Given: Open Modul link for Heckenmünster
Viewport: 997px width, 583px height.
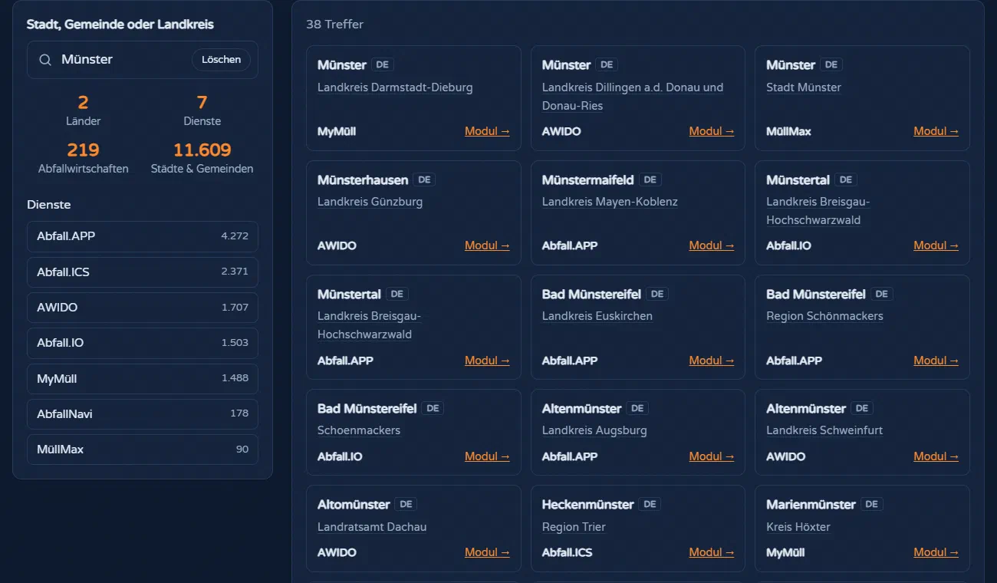Looking at the screenshot, I should pyautogui.click(x=712, y=552).
